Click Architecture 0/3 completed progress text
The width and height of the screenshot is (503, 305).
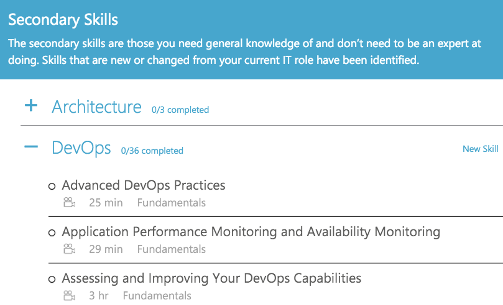pos(180,110)
